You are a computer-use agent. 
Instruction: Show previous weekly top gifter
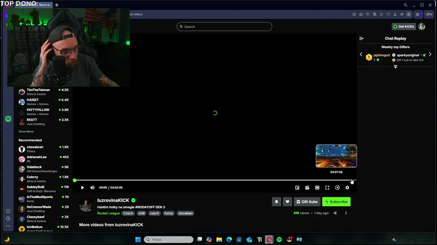coord(361,54)
